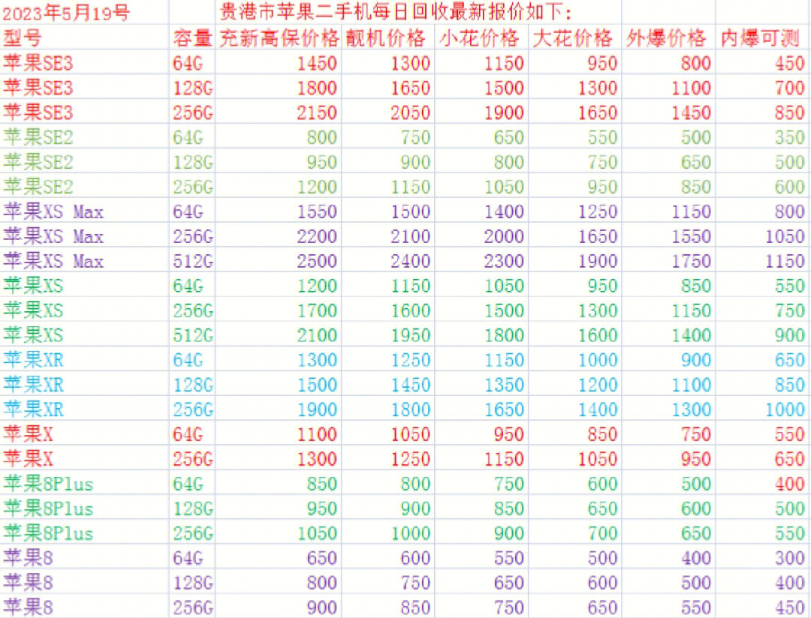The height and width of the screenshot is (618, 811).
Task: Click the 内爆可测 column header
Action: (x=760, y=37)
